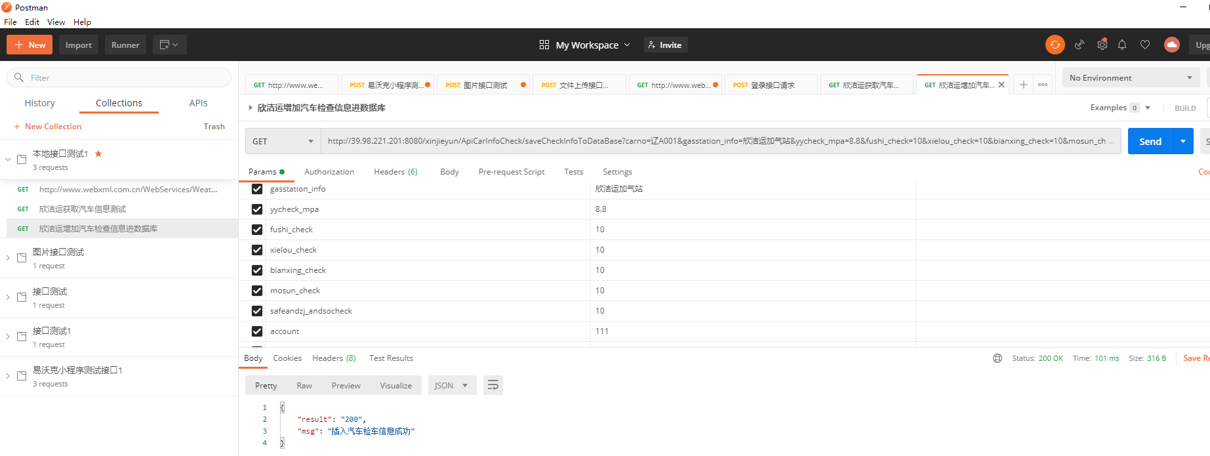Click the heart icon in header

pos(1145,45)
